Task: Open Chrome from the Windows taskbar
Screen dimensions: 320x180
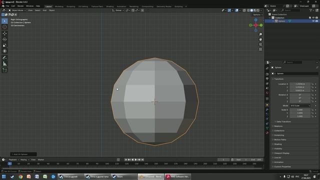Action: 20,176
